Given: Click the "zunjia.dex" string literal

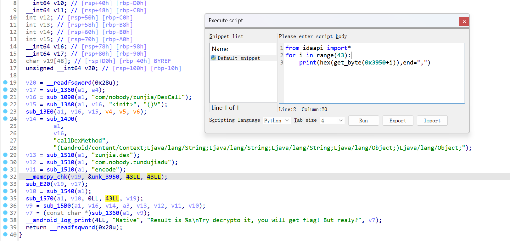Looking at the screenshot, I should click(x=112, y=155).
